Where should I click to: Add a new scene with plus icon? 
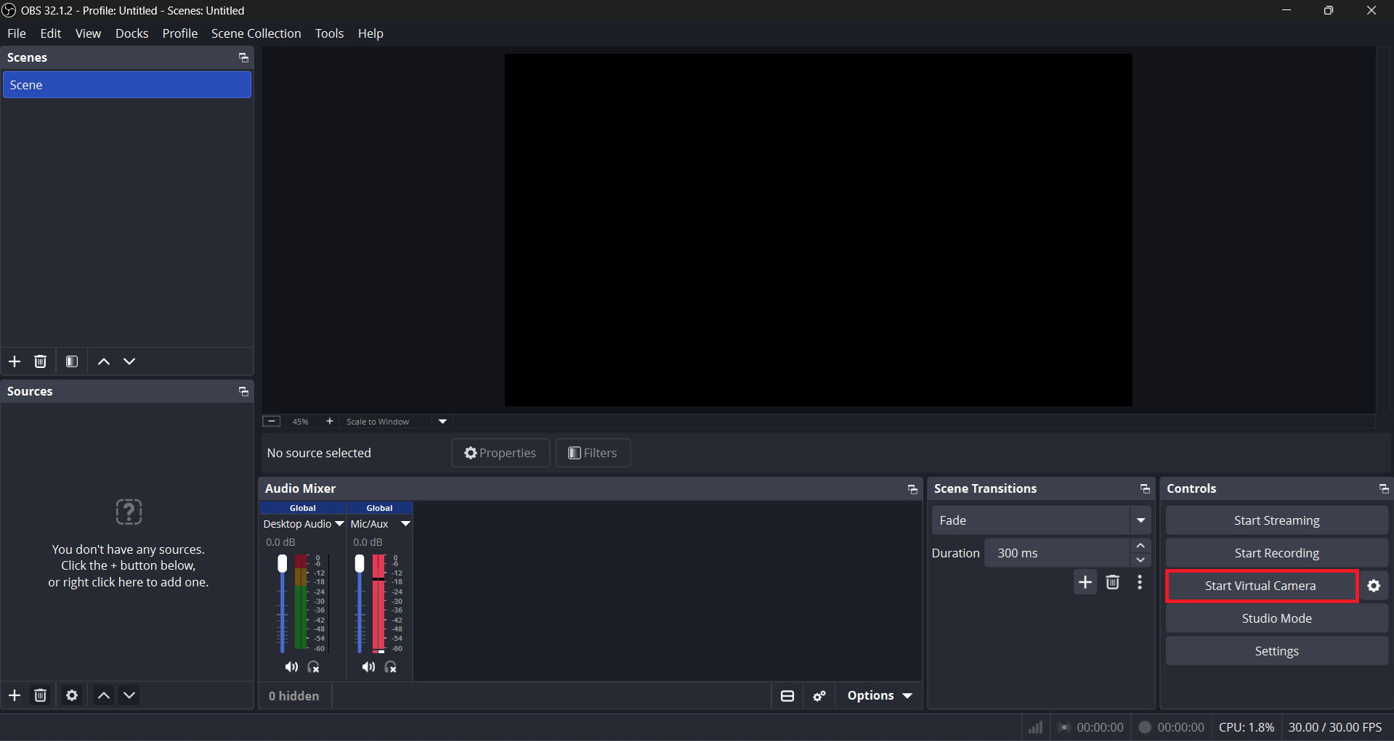[15, 361]
